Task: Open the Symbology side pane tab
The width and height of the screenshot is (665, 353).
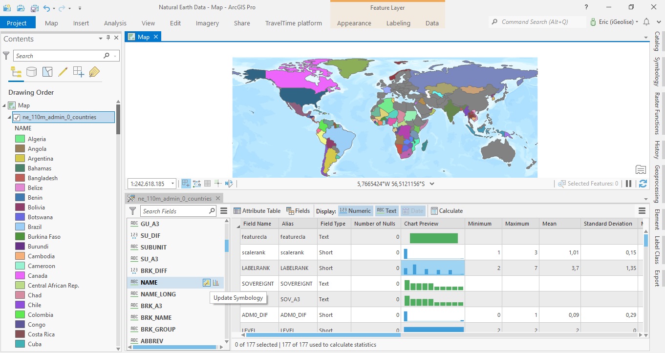Action: point(657,72)
